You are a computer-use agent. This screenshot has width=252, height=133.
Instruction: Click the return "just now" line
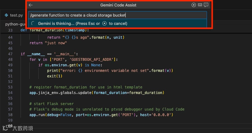[x=48, y=43]
